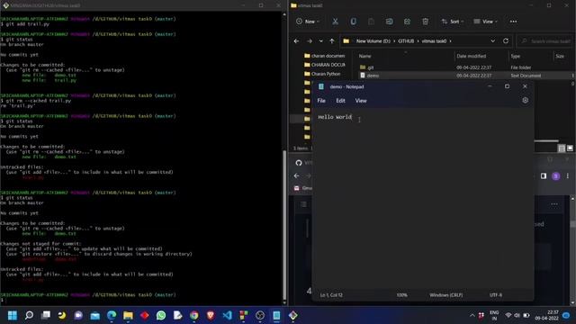
Task: Open OBS Studio from taskbar
Action: click(260, 315)
